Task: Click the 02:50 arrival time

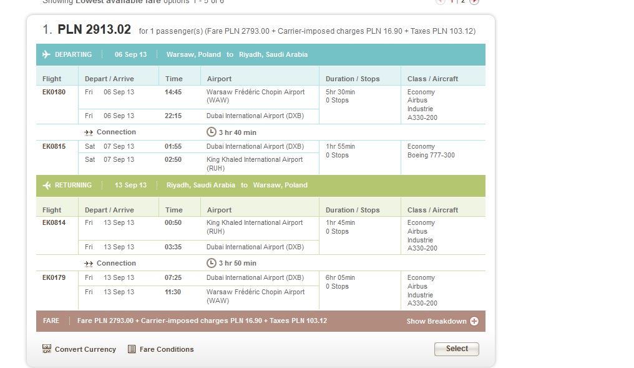Action: coord(173,159)
